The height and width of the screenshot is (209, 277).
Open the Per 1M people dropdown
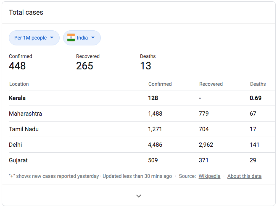[x=34, y=38]
